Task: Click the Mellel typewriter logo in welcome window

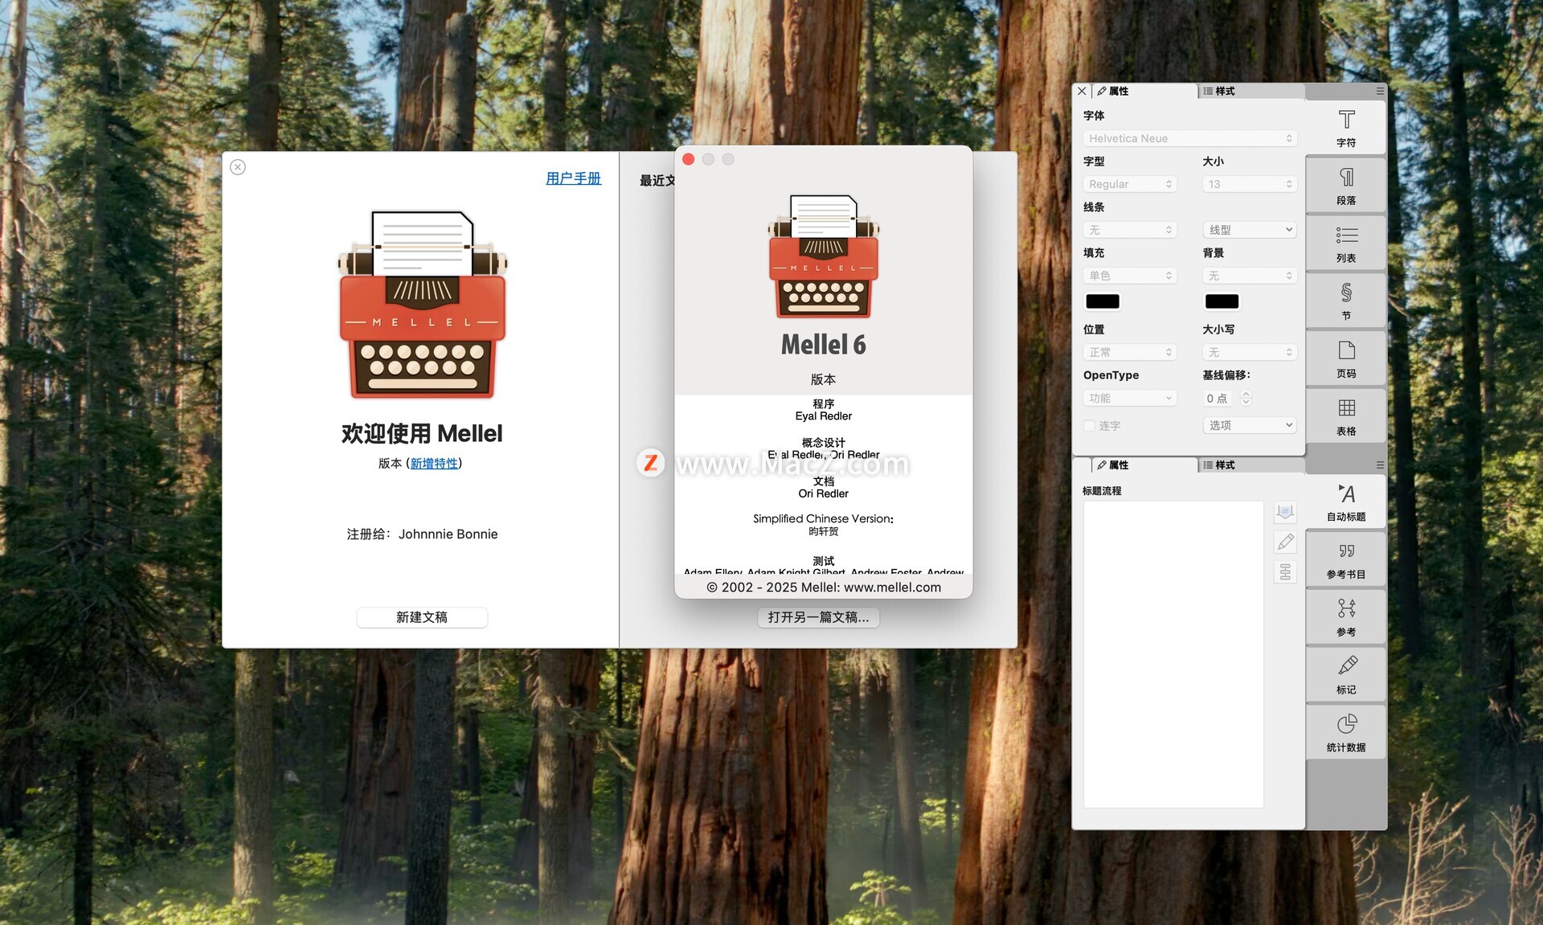Action: click(x=422, y=305)
